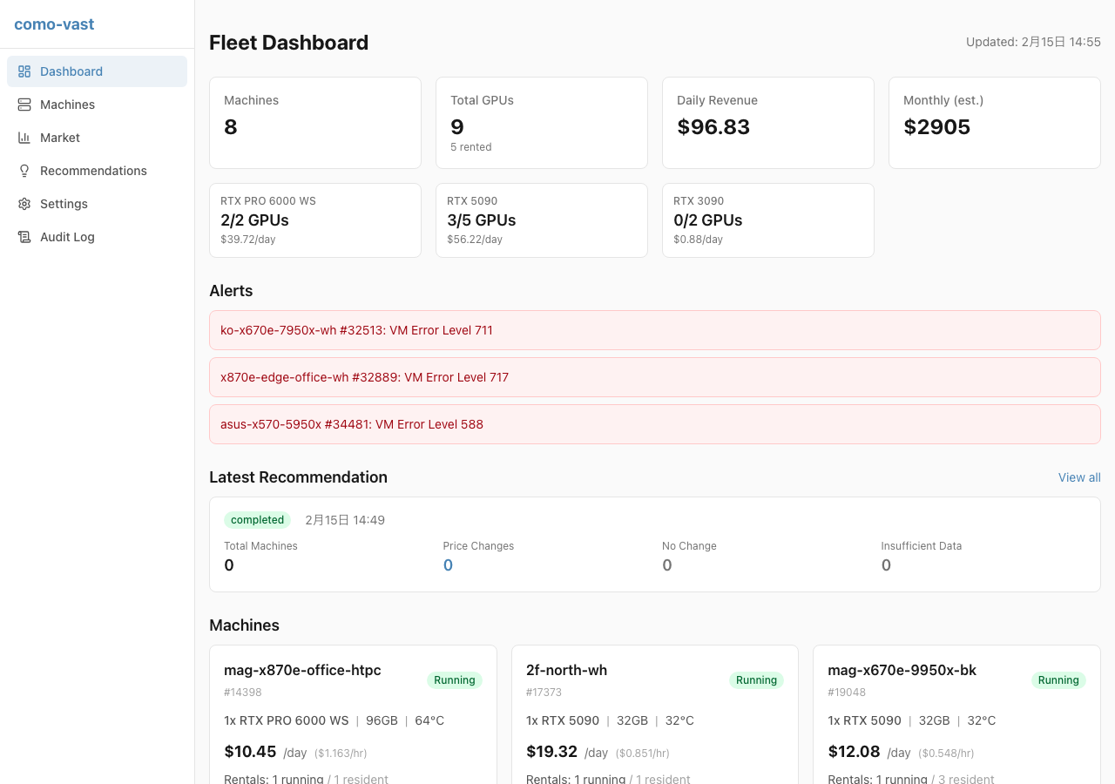Open the Audit Log page
1115x784 pixels.
97,237
